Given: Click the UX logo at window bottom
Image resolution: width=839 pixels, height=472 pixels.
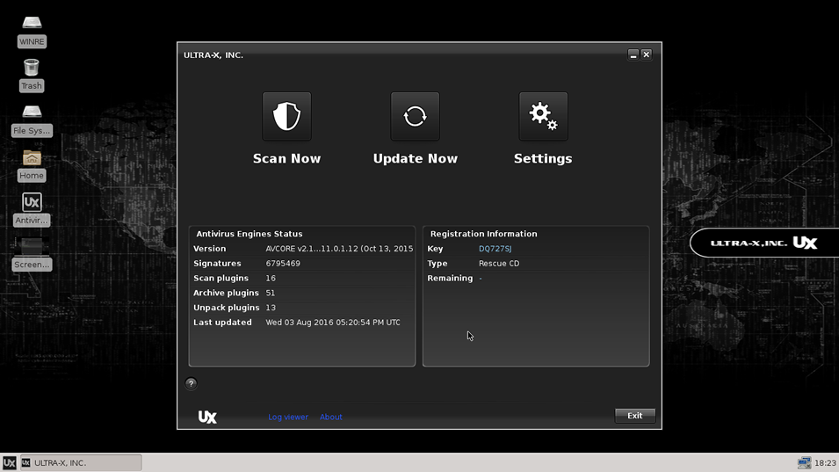Looking at the screenshot, I should pyautogui.click(x=207, y=417).
